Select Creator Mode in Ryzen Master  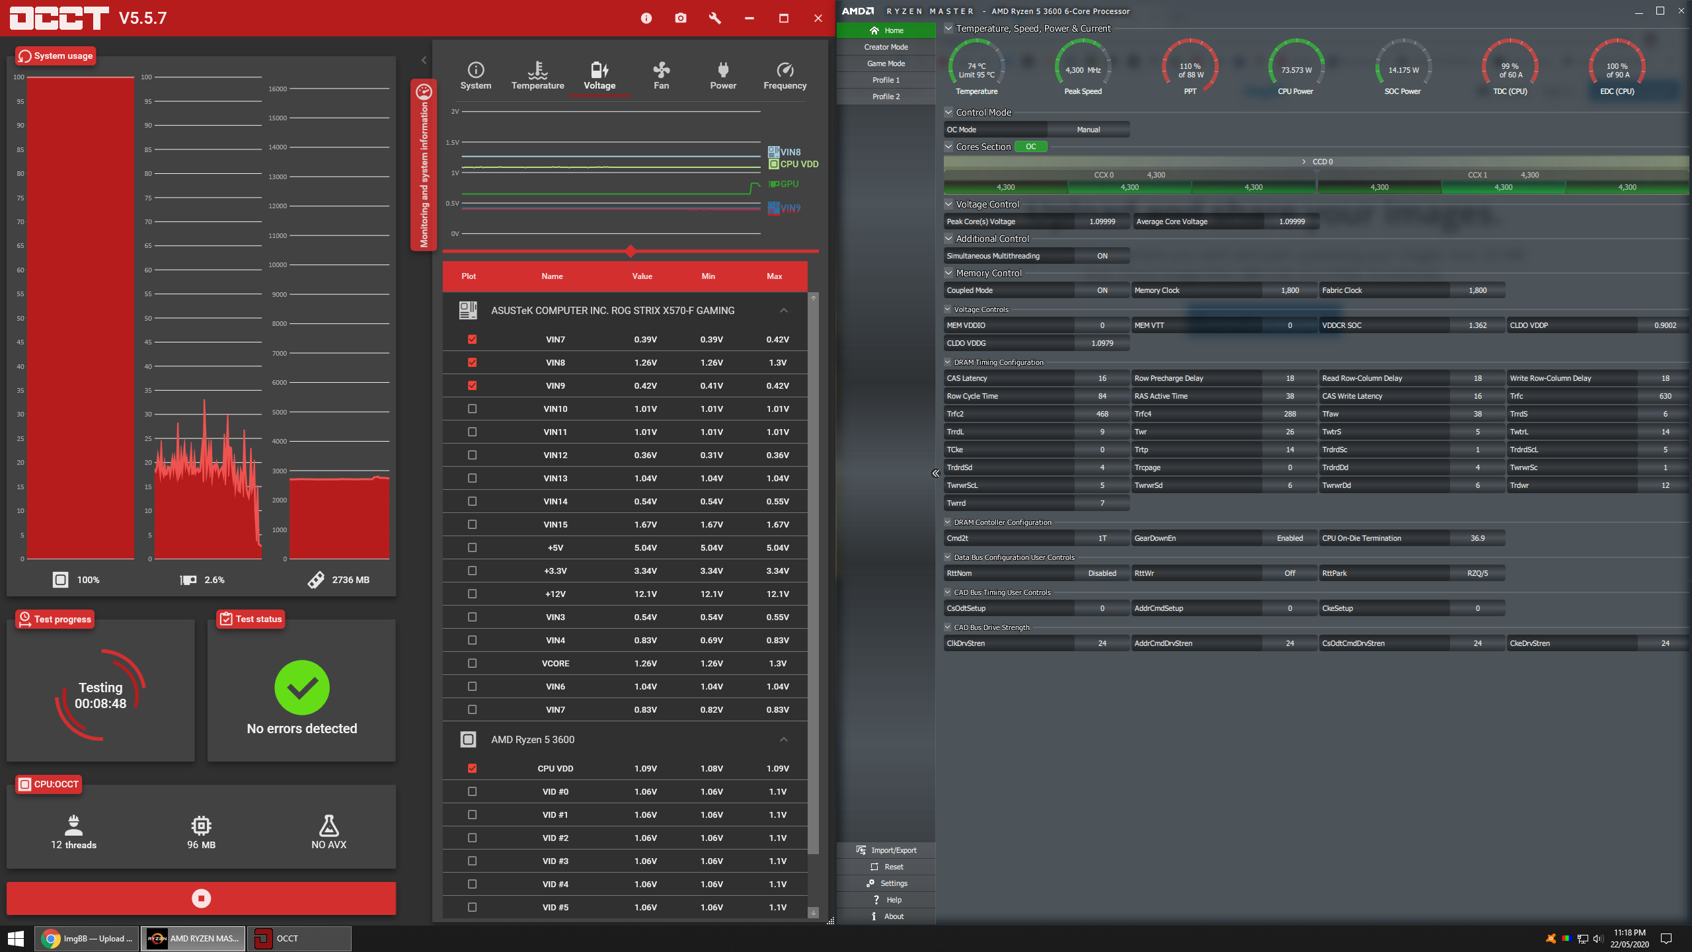tap(886, 47)
